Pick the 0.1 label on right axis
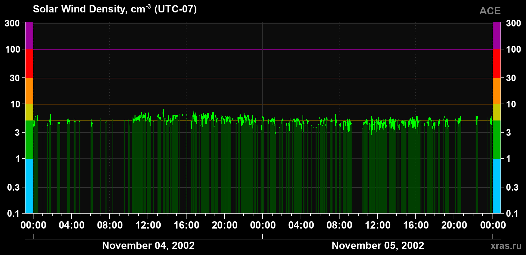 [512, 213]
